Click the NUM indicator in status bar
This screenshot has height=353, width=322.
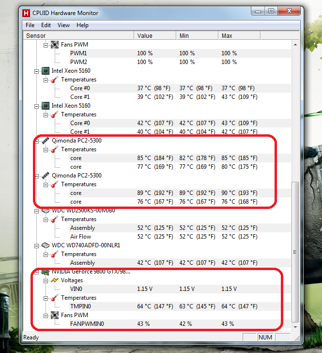click(265, 337)
